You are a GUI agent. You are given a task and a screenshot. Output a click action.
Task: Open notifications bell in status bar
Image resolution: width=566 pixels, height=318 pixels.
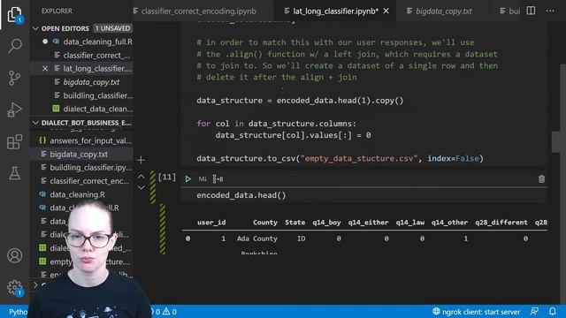coord(553,312)
